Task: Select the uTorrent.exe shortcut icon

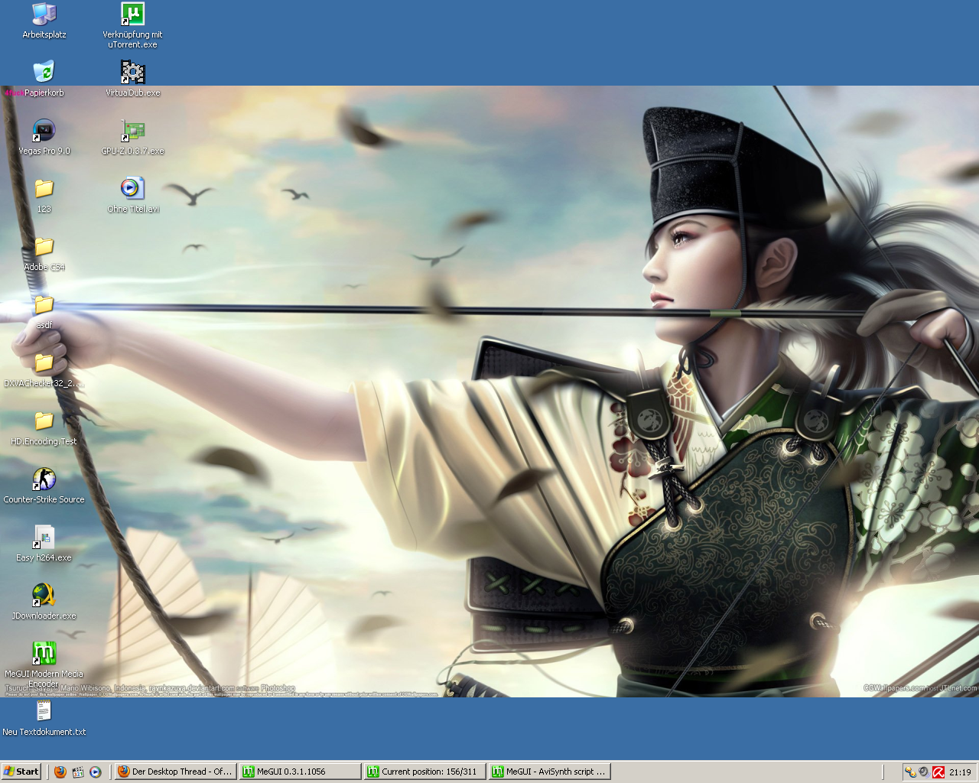Action: point(132,15)
